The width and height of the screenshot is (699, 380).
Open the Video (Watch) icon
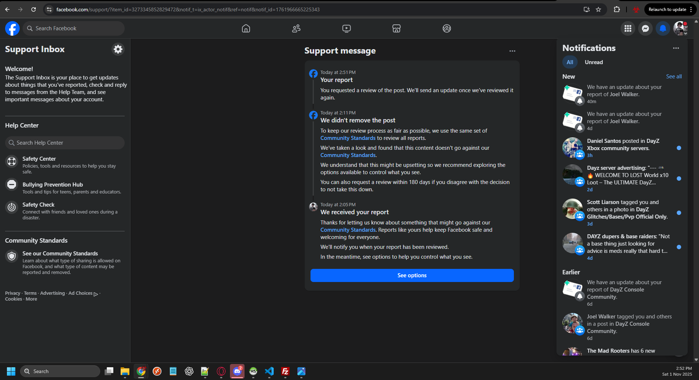347,28
